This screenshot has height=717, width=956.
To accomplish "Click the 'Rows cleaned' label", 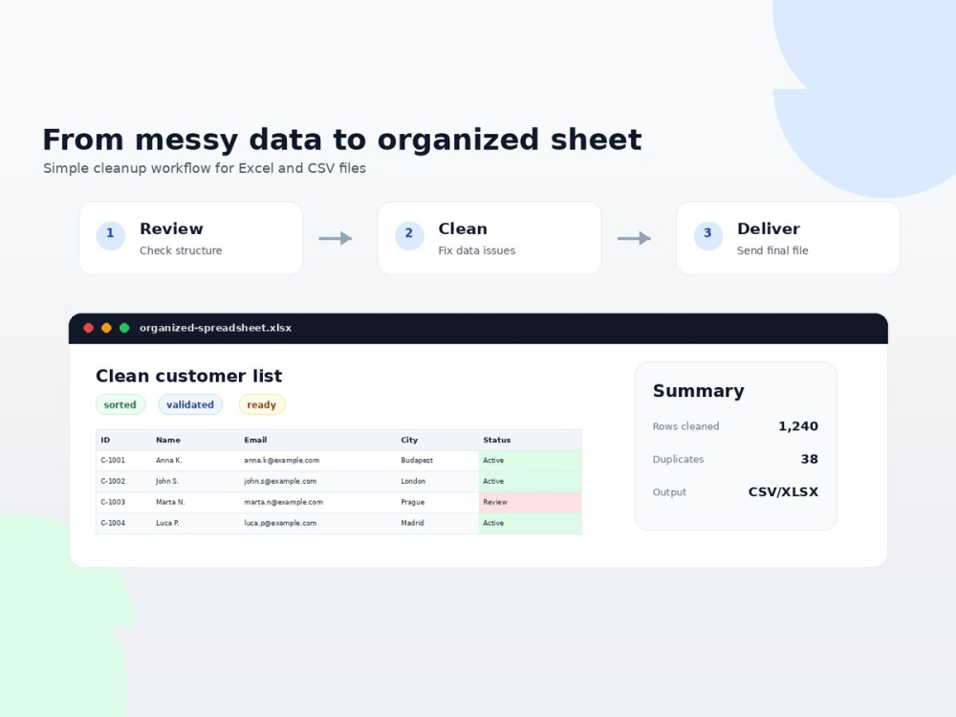I will (685, 426).
